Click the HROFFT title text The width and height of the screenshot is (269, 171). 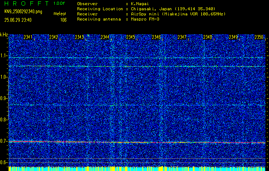point(26,3)
